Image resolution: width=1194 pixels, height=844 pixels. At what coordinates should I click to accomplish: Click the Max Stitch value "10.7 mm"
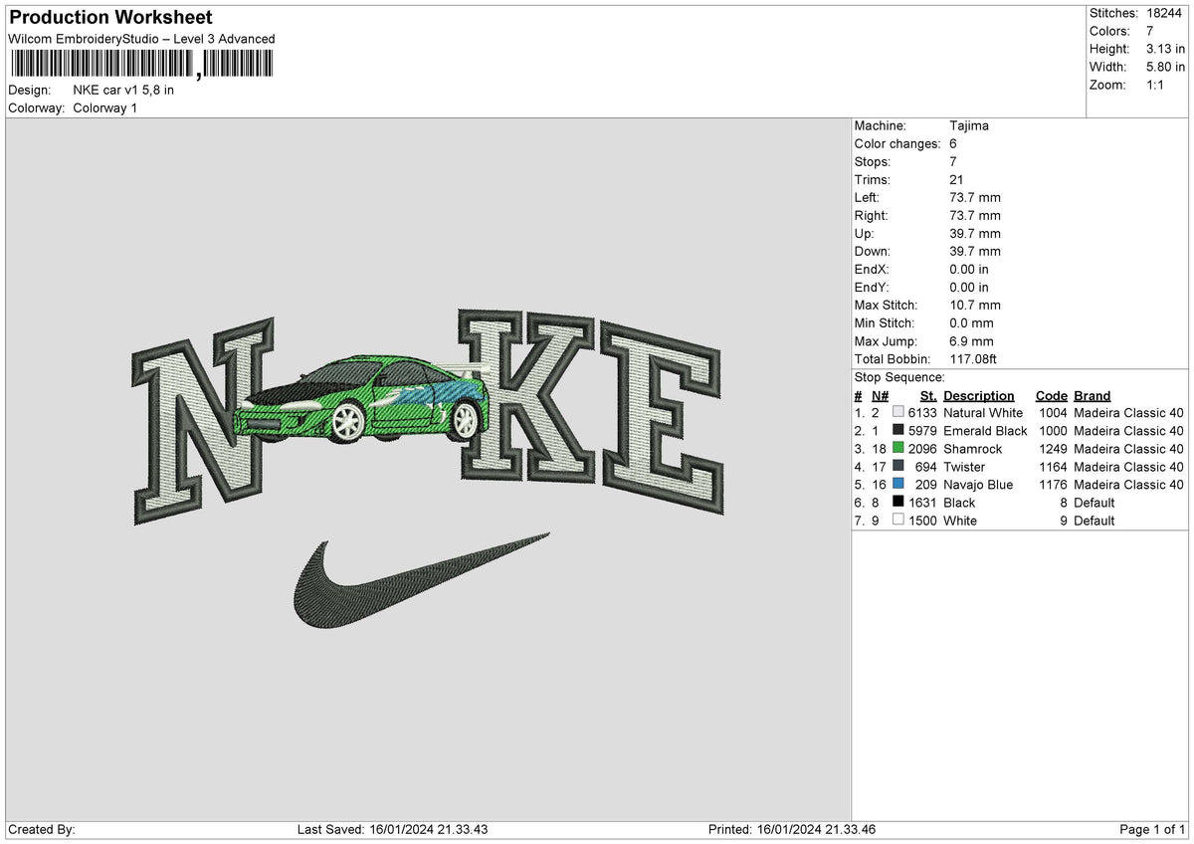click(975, 306)
